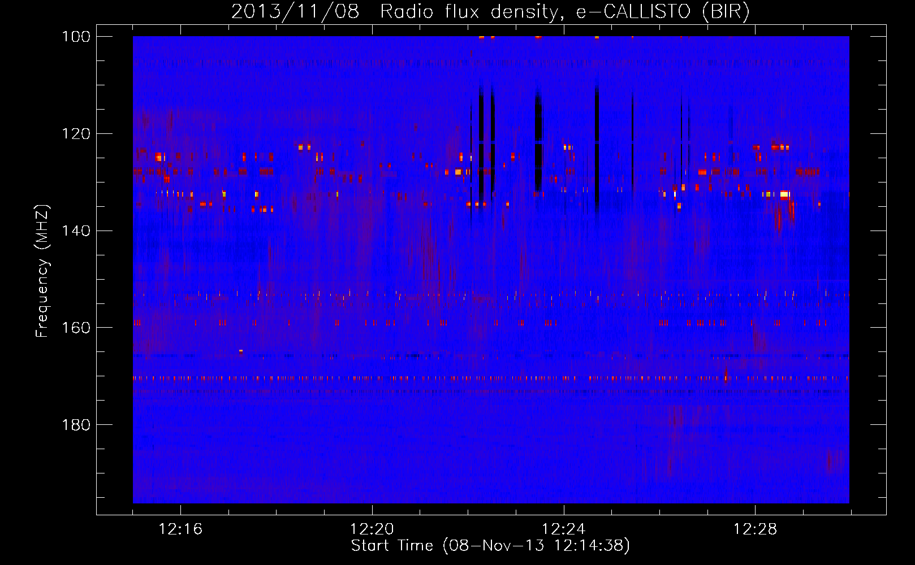Click the plot title '2013/11/08 Radio flux density'
915x565 pixels.
(x=490, y=12)
